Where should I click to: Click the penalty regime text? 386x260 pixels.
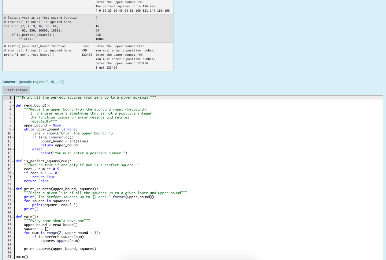[42, 82]
